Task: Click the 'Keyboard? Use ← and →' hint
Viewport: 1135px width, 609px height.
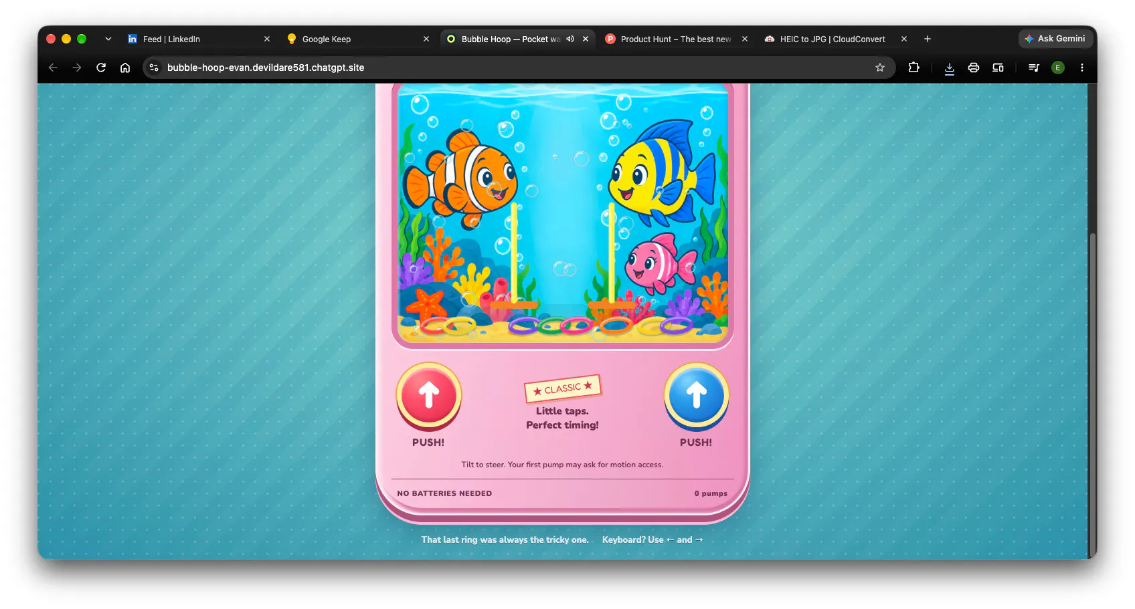Action: tap(652, 539)
